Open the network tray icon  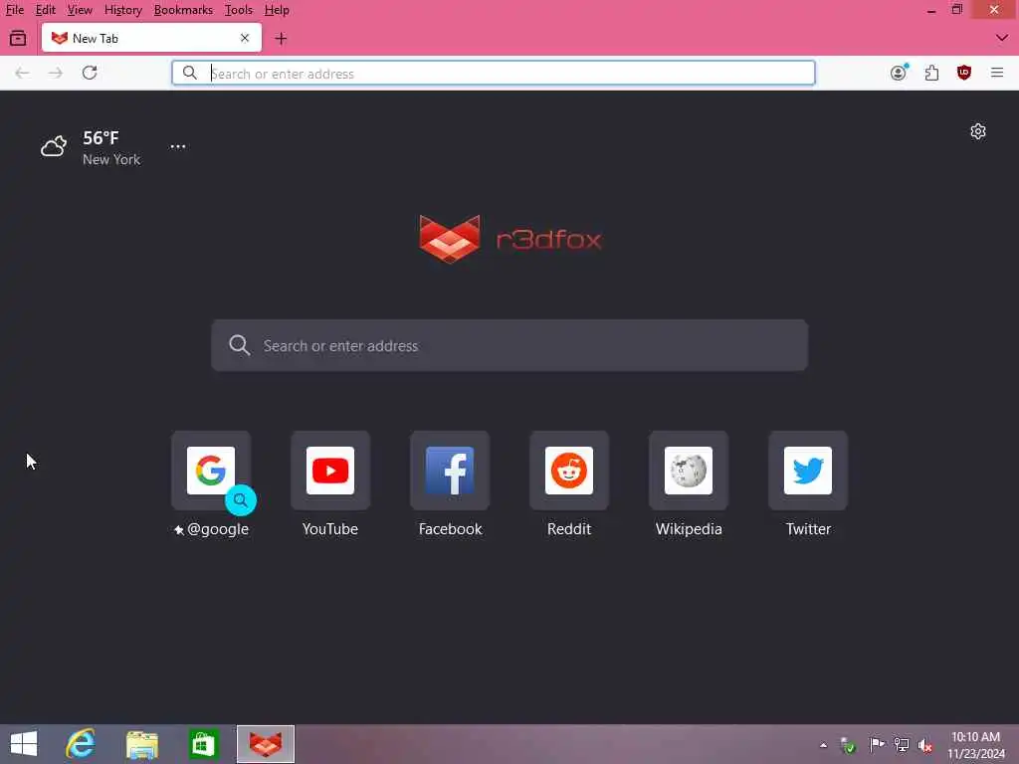(902, 744)
